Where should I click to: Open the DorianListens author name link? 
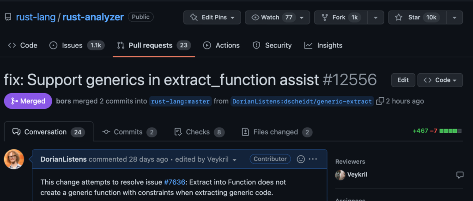point(64,159)
